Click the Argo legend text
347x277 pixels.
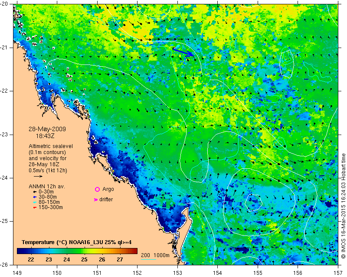108,189
